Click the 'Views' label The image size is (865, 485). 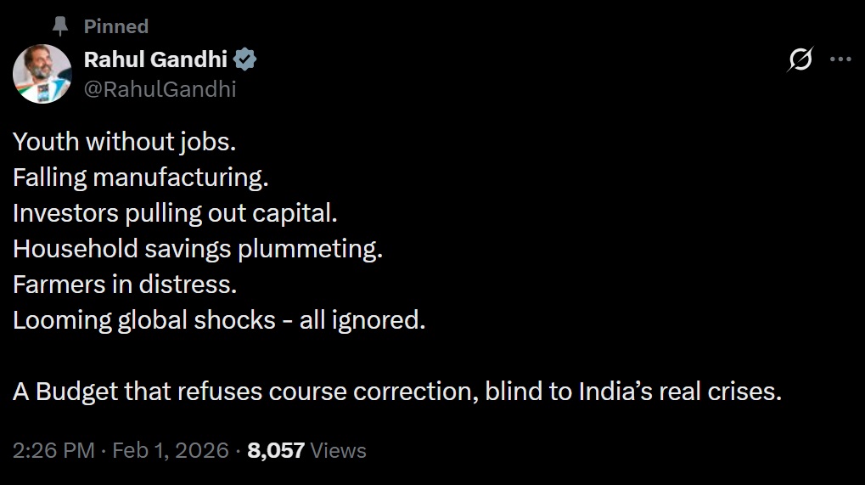339,450
